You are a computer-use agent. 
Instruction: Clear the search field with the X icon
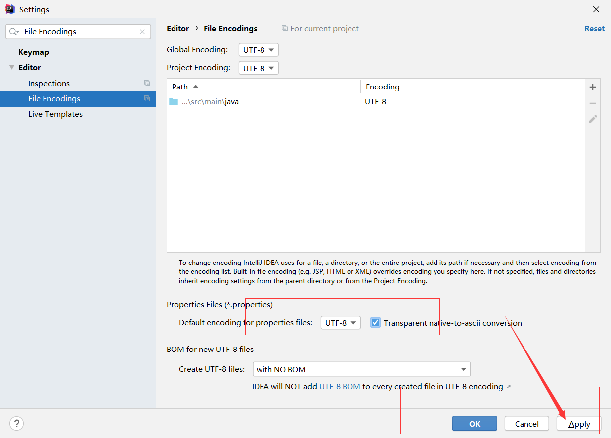point(142,31)
